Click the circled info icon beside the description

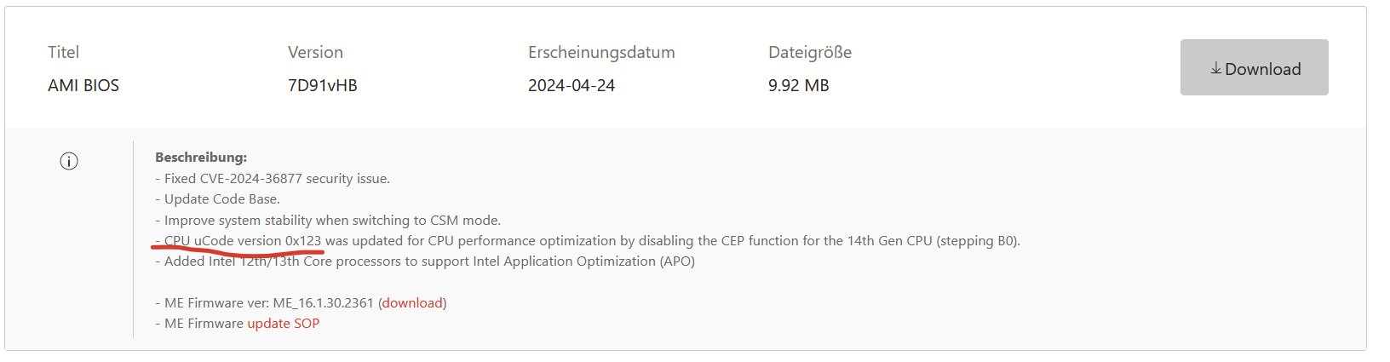[69, 161]
